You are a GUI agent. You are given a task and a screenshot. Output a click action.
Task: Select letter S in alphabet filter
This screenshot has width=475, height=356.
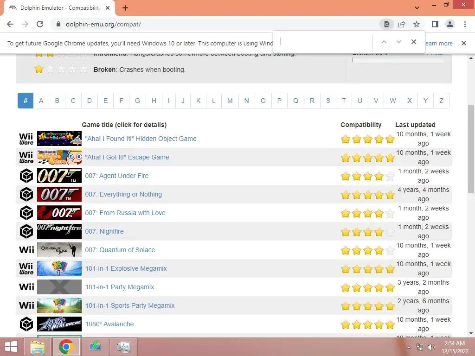(x=328, y=101)
